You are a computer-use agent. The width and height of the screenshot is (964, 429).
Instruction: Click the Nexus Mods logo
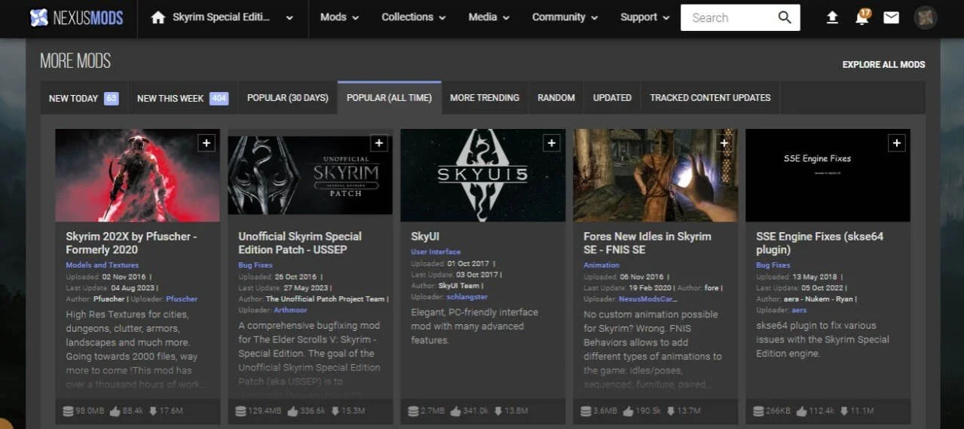[75, 17]
